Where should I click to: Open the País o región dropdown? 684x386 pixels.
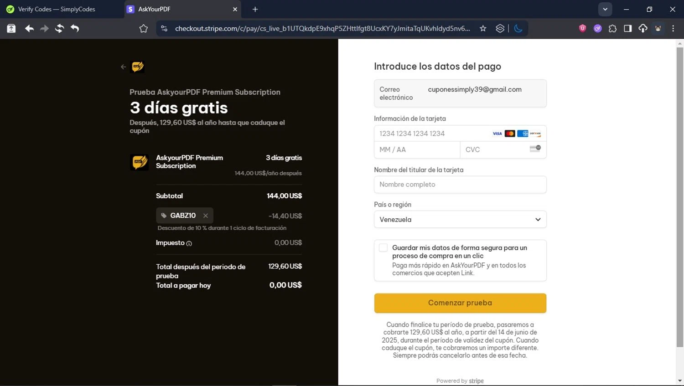click(460, 219)
